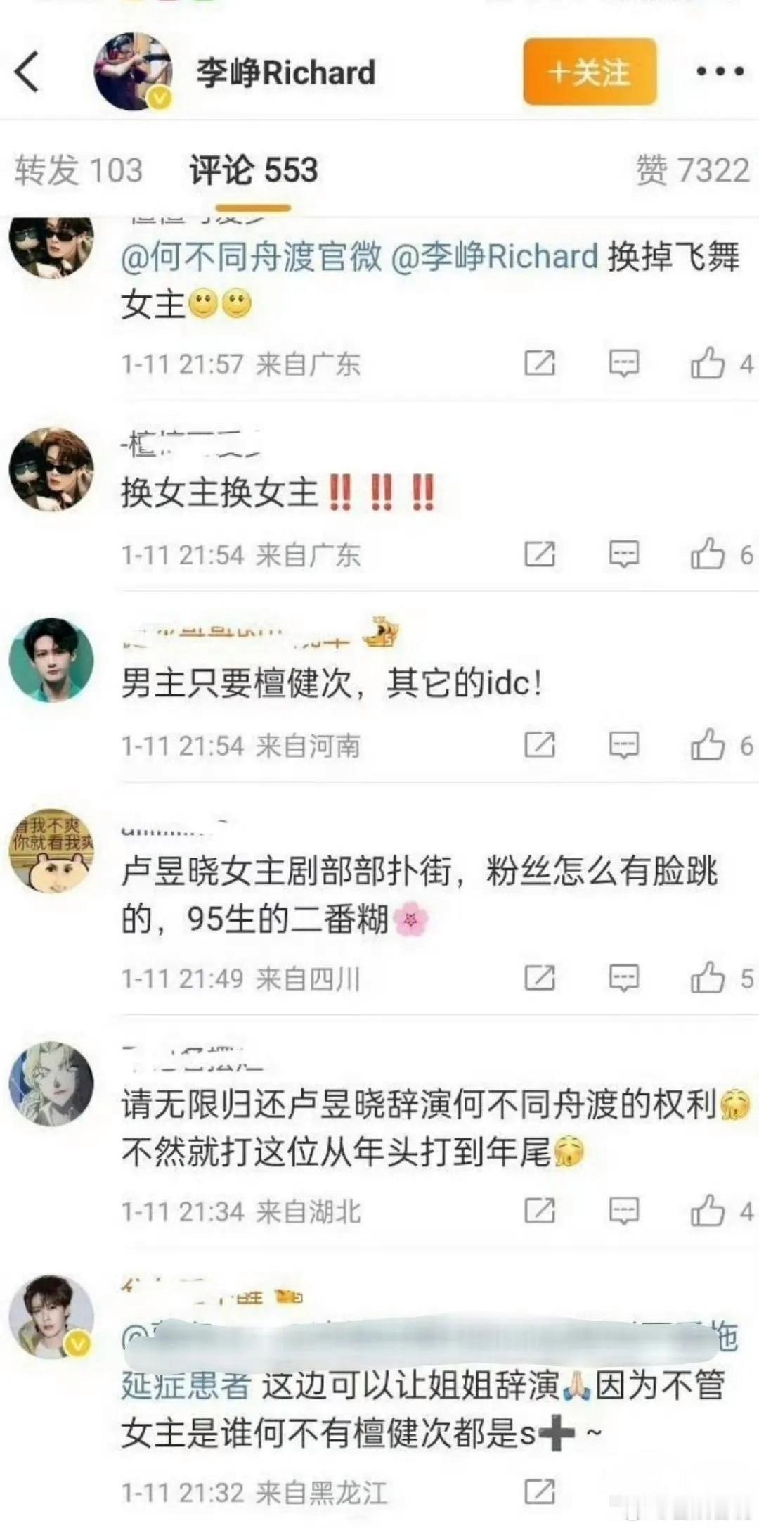Tap the back arrow icon
759x1528 pixels.
tap(27, 72)
